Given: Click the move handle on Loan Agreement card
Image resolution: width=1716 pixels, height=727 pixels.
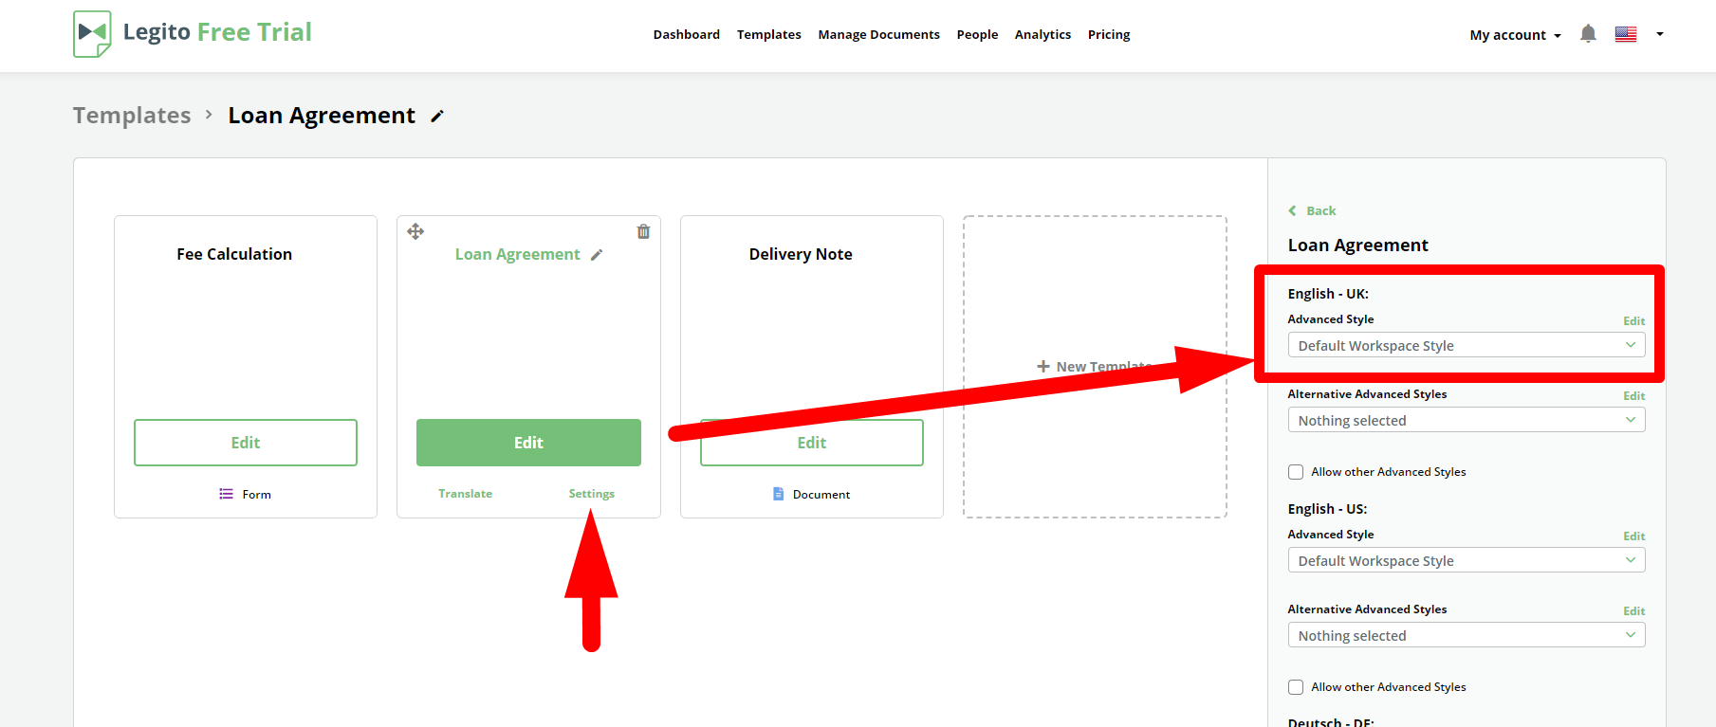Looking at the screenshot, I should [x=415, y=231].
